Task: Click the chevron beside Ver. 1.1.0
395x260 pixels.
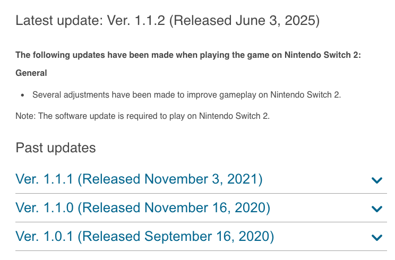Action: [x=377, y=209]
